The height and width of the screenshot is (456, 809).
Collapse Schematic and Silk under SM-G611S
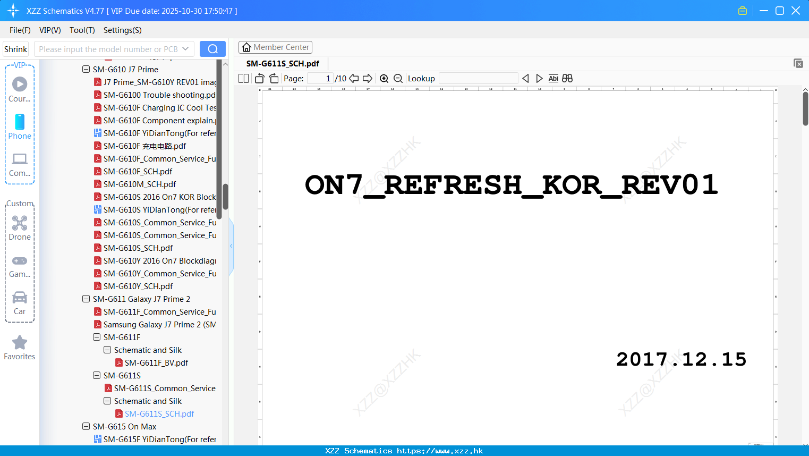coord(107,401)
